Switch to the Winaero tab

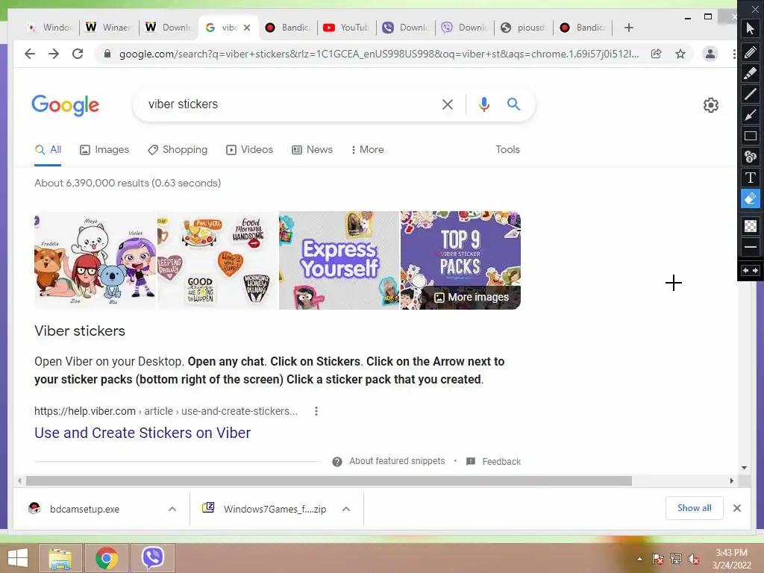click(109, 28)
